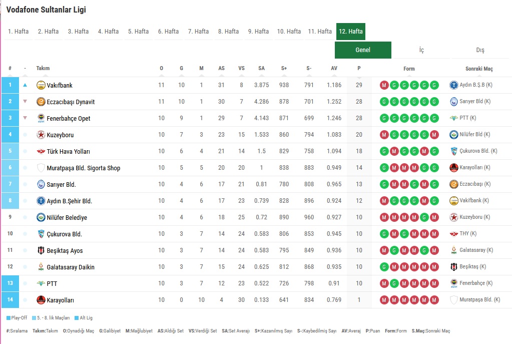Sort by the P points column header
The height and width of the screenshot is (344, 512).
click(x=359, y=68)
